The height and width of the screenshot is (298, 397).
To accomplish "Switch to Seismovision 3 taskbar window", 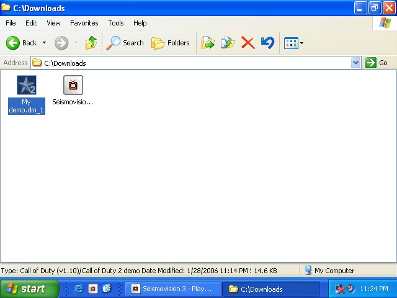I will [172, 289].
